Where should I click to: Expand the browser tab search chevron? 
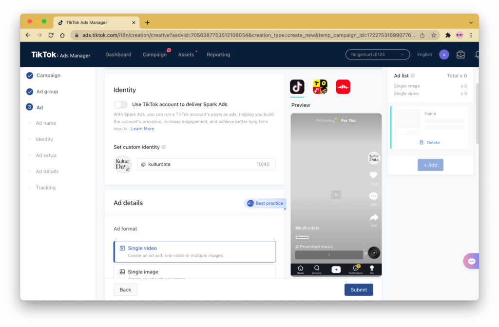(471, 22)
